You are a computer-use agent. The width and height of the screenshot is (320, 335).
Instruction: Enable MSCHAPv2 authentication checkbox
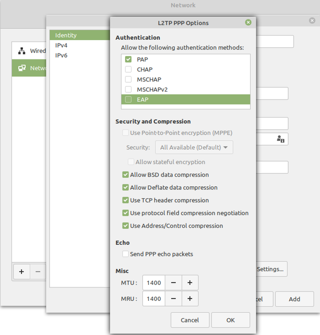point(128,89)
